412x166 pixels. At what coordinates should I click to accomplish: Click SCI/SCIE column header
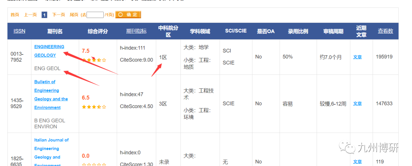236,31
